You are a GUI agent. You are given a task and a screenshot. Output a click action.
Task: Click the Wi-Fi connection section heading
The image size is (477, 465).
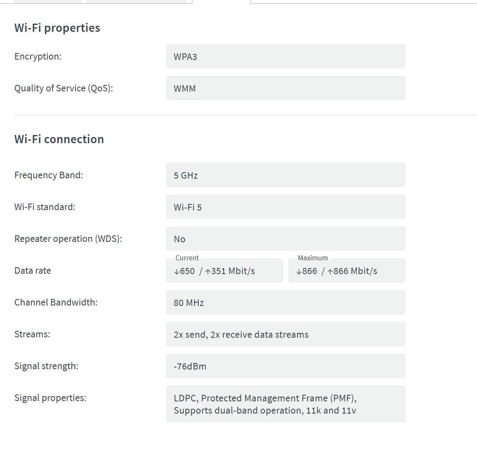tap(59, 139)
